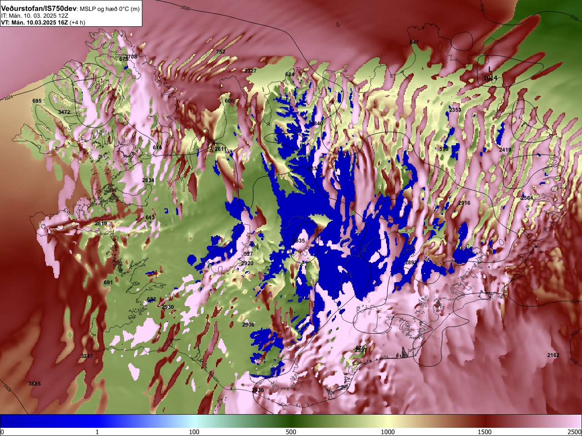Click the color scale label '100'
This screenshot has height=436, width=582.
click(194, 432)
